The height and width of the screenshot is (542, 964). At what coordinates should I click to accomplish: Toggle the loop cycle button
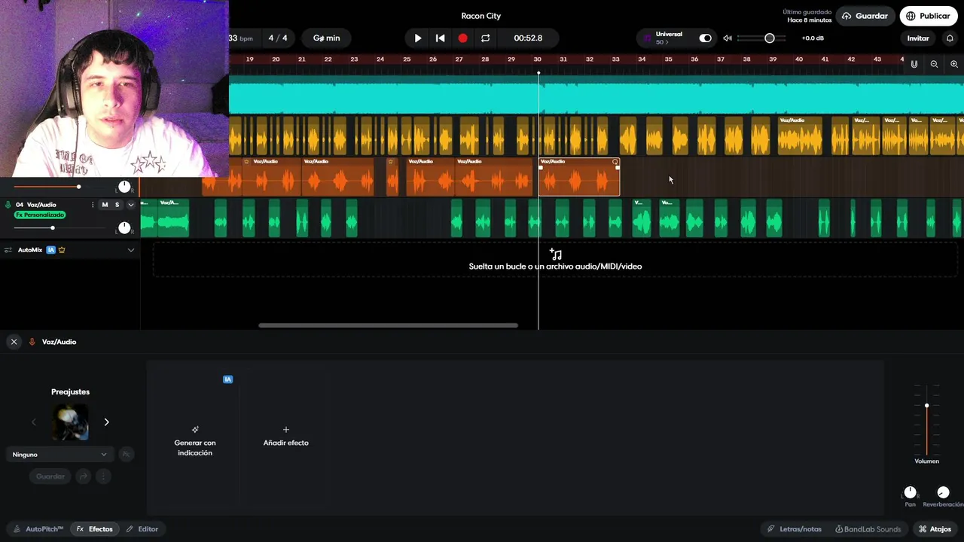coord(485,38)
